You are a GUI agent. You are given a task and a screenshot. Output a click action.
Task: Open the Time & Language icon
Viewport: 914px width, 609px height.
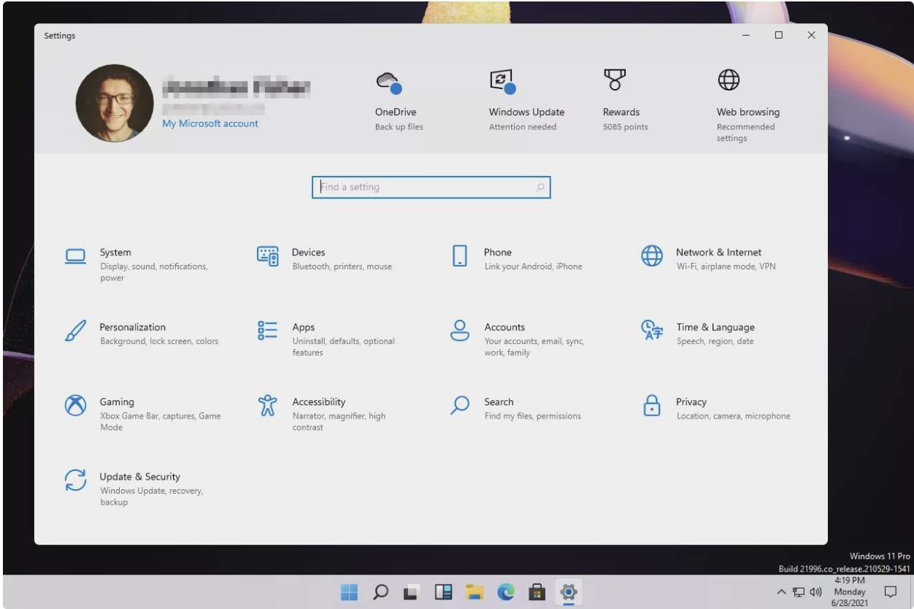pyautogui.click(x=652, y=330)
